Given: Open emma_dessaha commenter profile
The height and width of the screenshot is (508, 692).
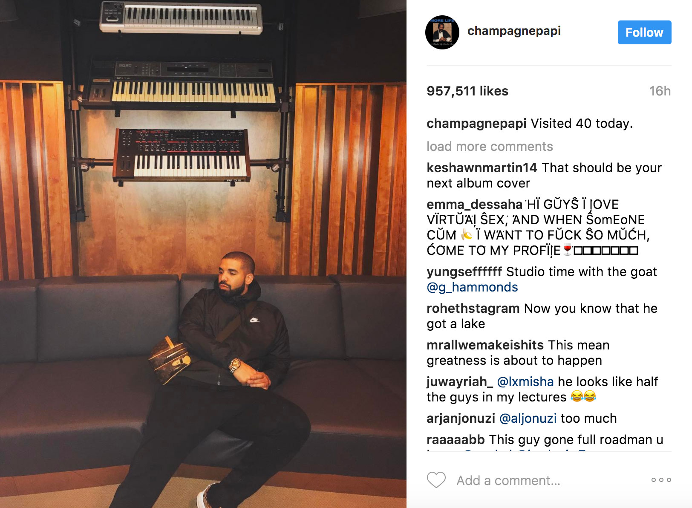Looking at the screenshot, I should coord(474,205).
